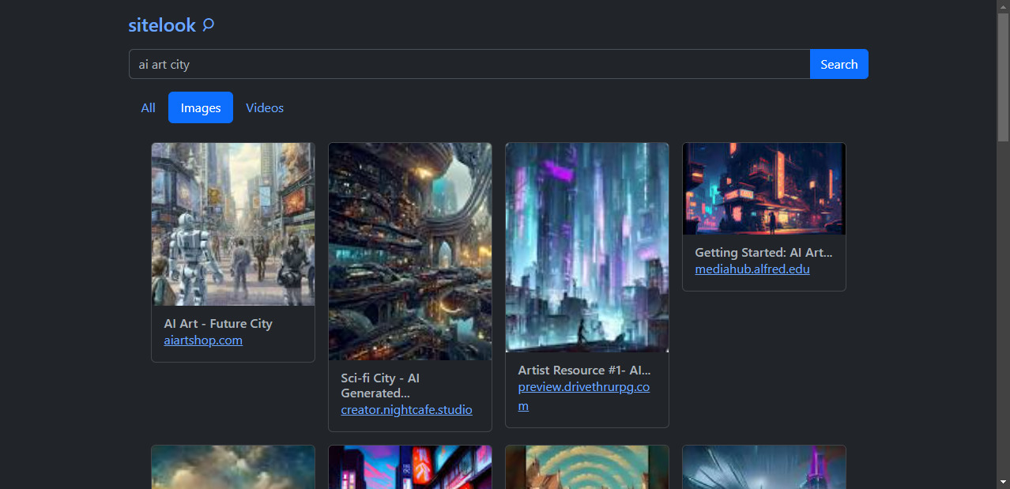Open the Sci-fi City thumbnail image

(x=410, y=251)
